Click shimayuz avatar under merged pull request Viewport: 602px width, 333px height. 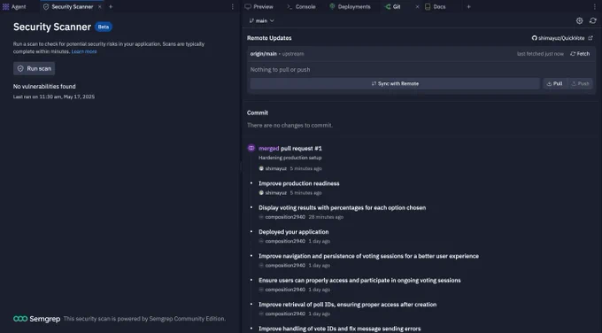(261, 168)
